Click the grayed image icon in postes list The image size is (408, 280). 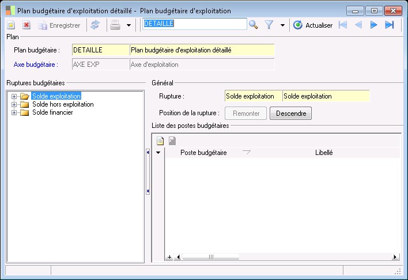(x=172, y=141)
